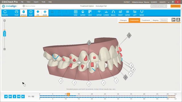Switch to ANTER front view
Viewport: 182px width, 102px height.
click(127, 13)
